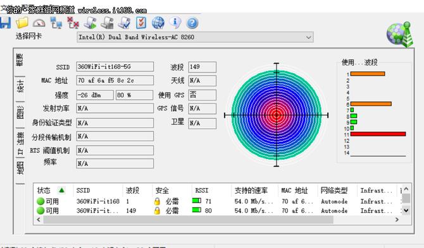Open the orange checklist options icon
The height and width of the screenshot is (248, 424).
tap(141, 23)
